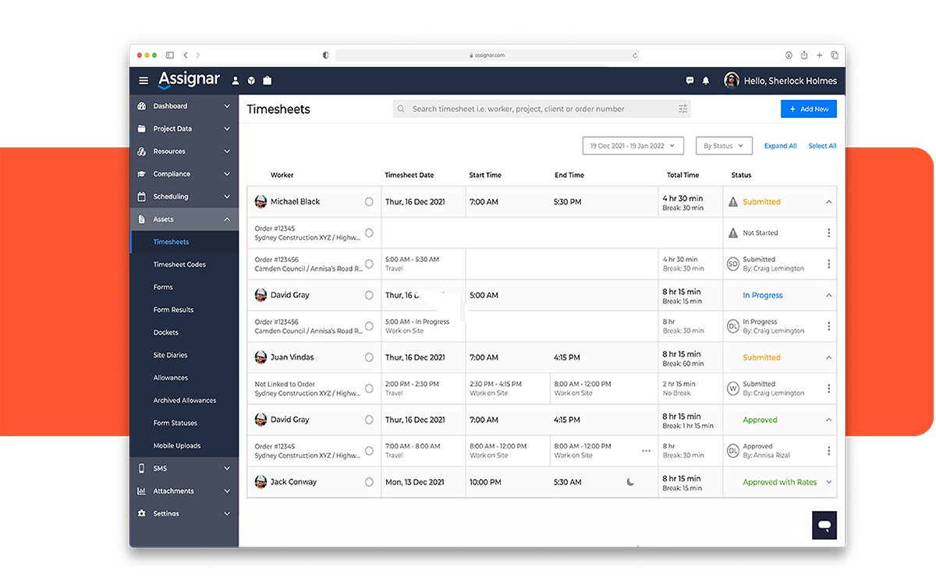
Task: Click Sherlock Holmes's profile avatar
Action: click(731, 80)
